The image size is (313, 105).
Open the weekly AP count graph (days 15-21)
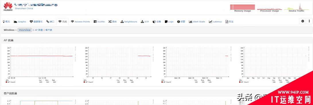tap(119, 65)
